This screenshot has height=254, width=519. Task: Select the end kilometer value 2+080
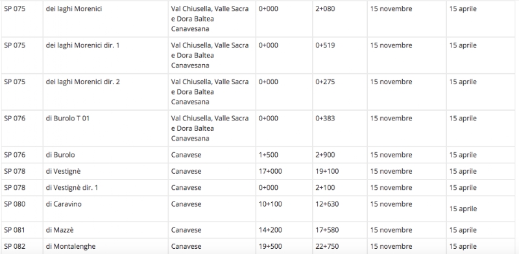tap(325, 9)
